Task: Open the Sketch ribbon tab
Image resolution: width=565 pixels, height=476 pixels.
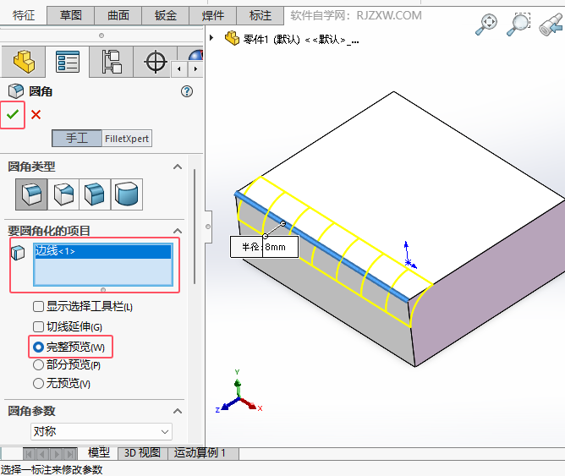Action: coord(71,15)
